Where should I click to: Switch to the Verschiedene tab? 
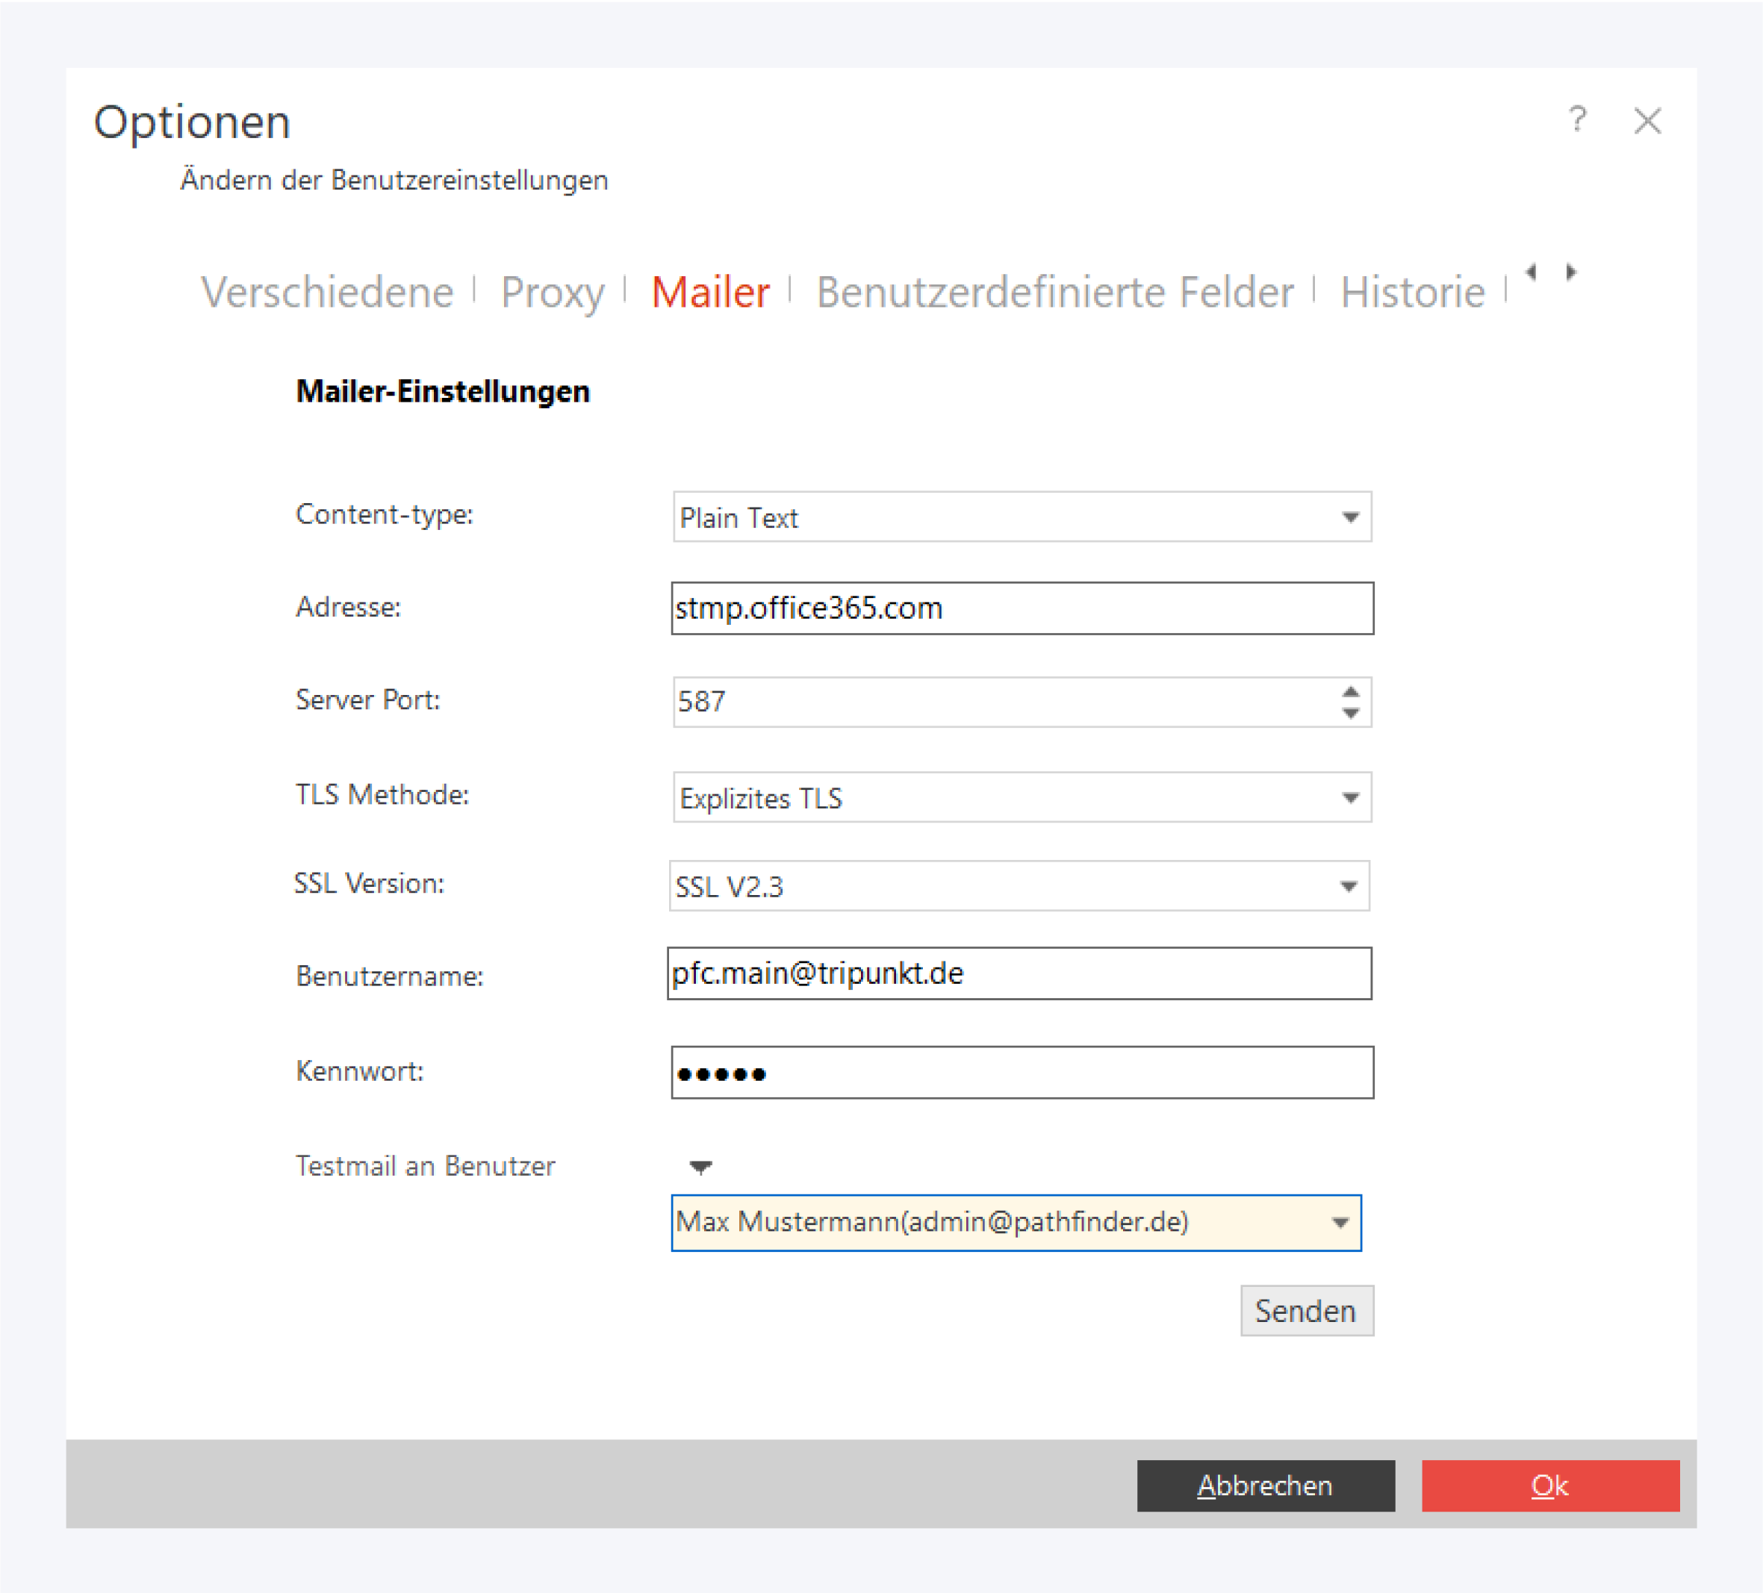coord(327,292)
